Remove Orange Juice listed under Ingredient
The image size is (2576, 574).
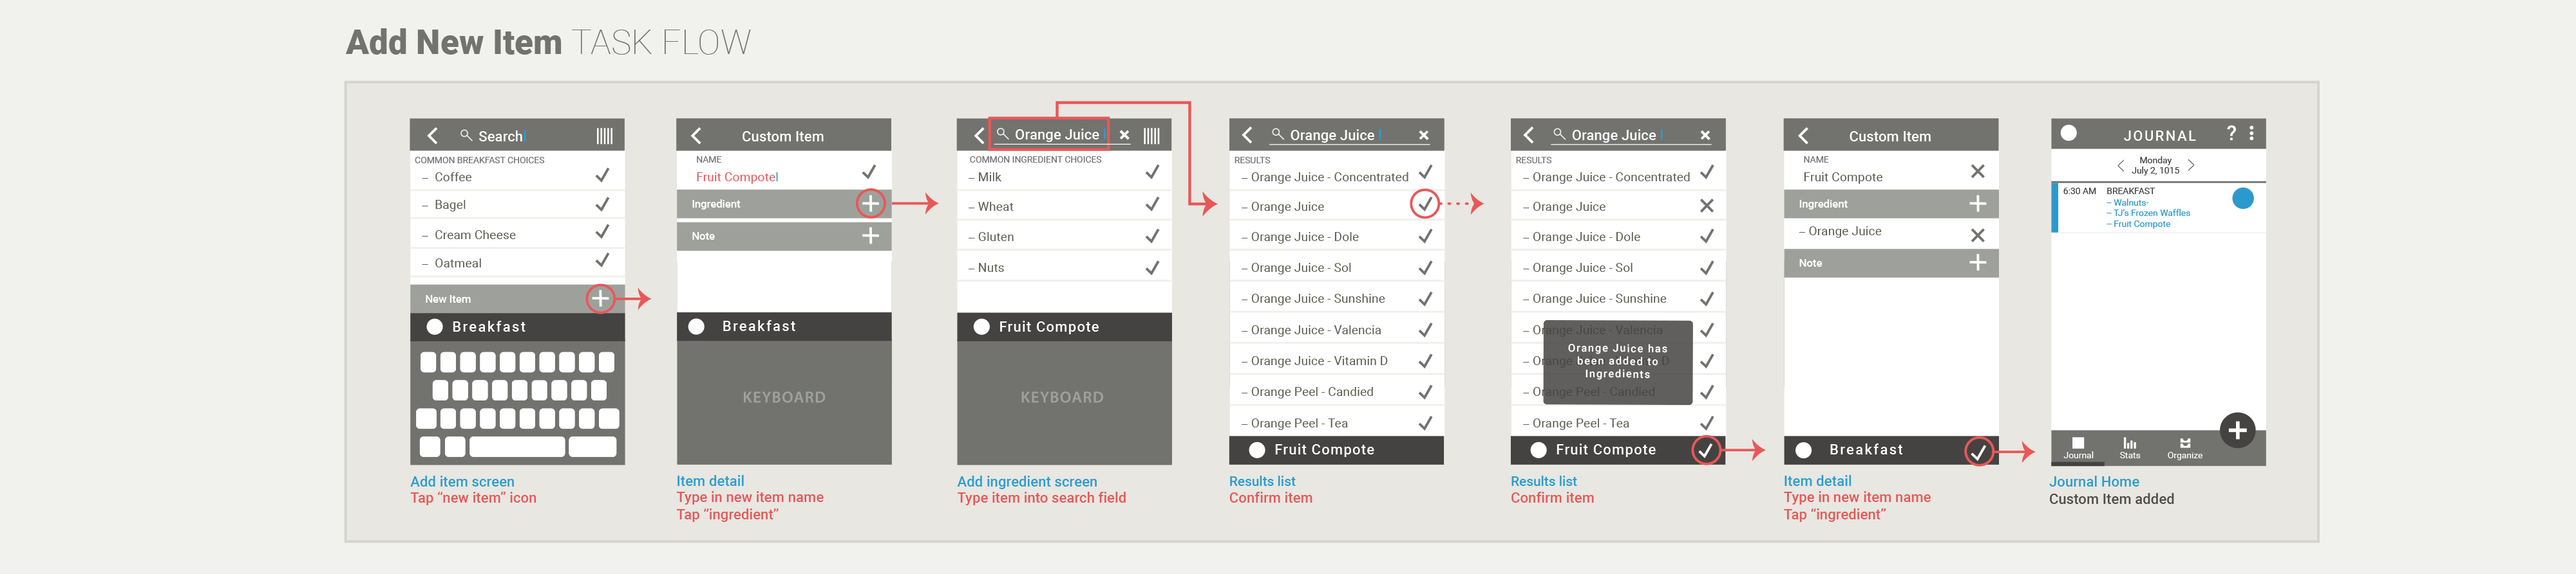pos(1977,235)
